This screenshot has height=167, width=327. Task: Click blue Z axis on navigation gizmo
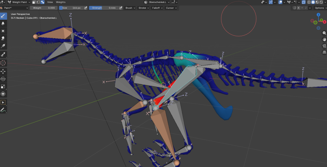point(318,15)
